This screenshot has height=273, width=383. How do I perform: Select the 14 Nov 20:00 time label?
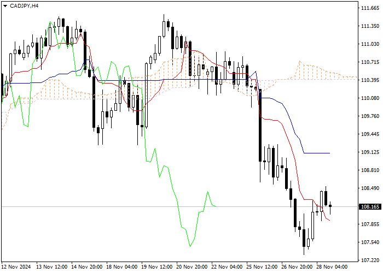pos(86,267)
